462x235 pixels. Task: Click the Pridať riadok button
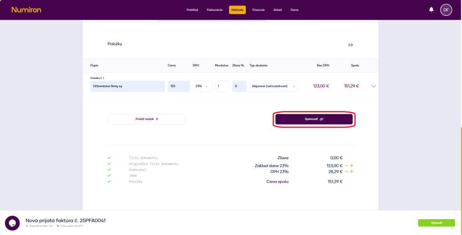147,119
